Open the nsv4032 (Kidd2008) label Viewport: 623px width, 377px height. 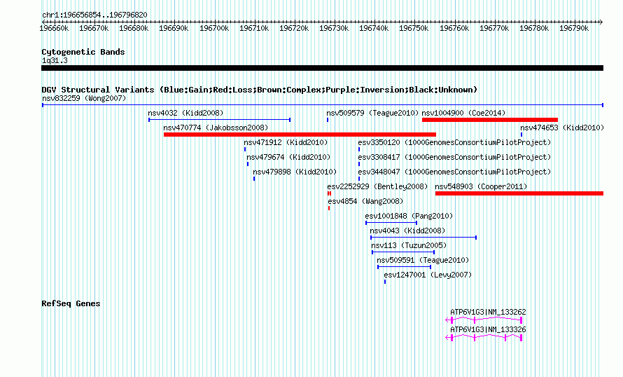(x=185, y=113)
